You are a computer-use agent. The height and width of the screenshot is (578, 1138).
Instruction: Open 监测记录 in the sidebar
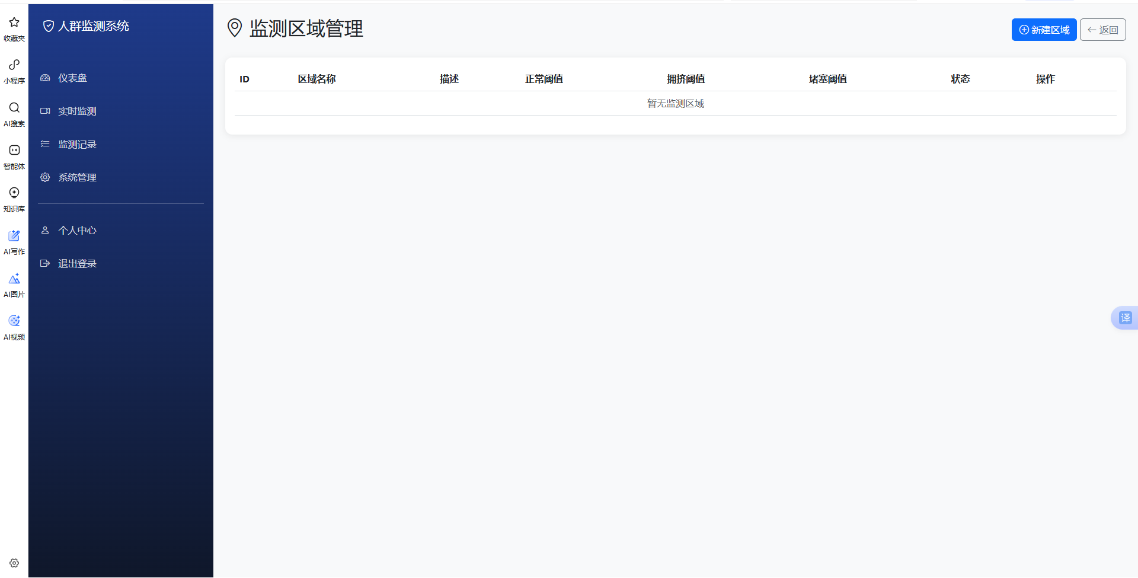[121, 144]
